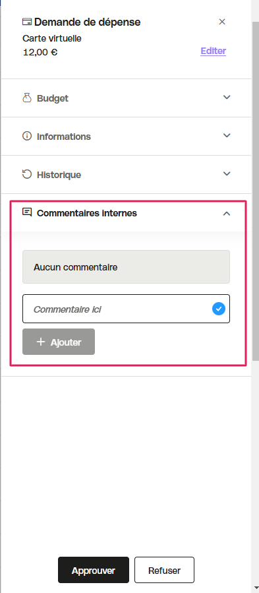Click the Ajouter comment button
Viewport: 259px width, 593px height.
(x=59, y=342)
